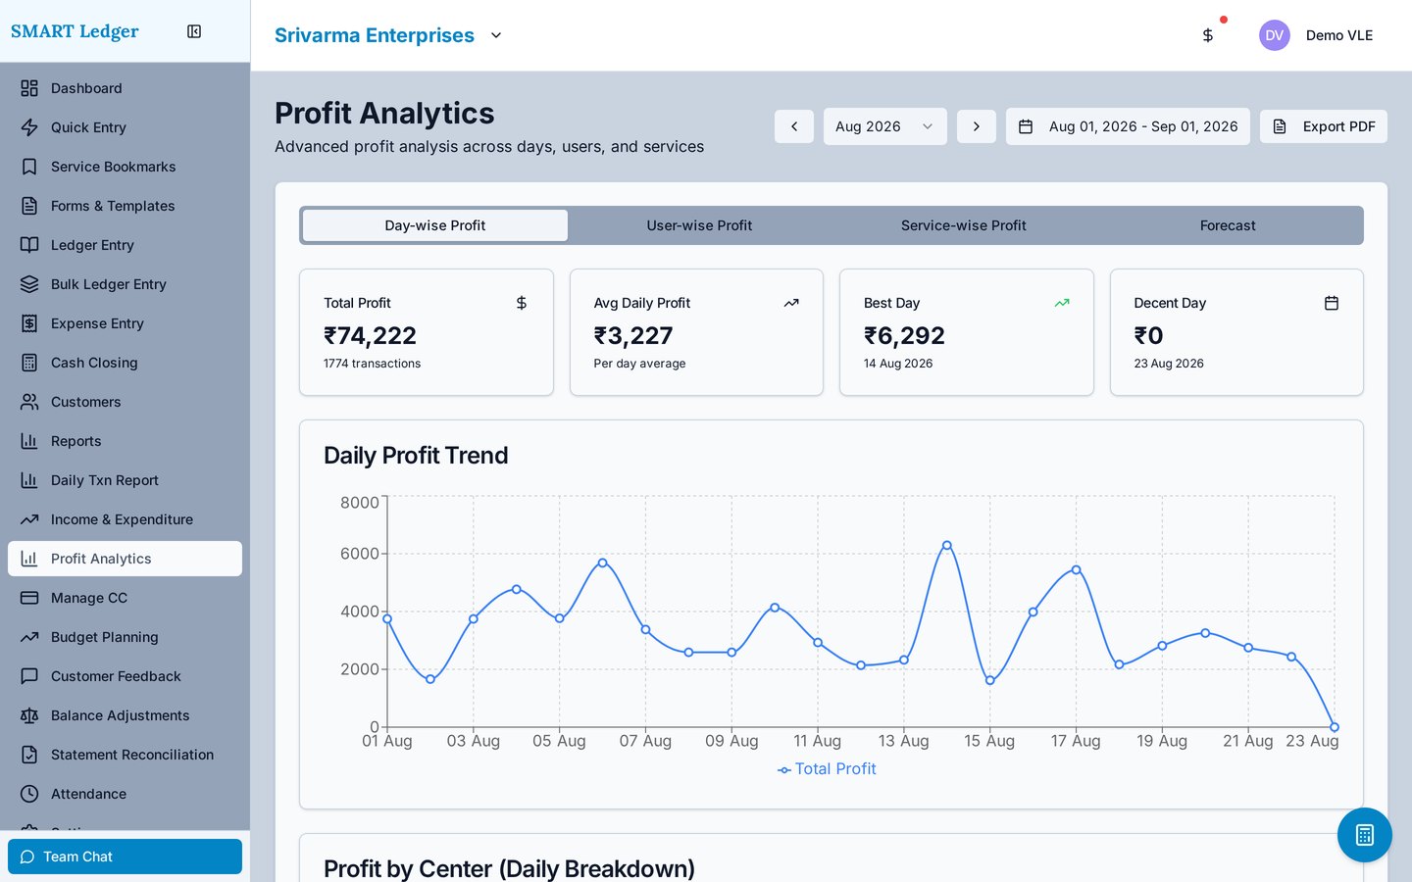Click the 06 Aug data point on chart
Image resolution: width=1412 pixels, height=882 pixels.
pos(602,563)
